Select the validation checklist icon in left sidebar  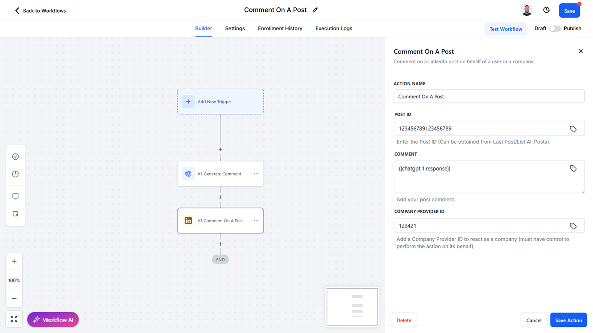click(15, 157)
